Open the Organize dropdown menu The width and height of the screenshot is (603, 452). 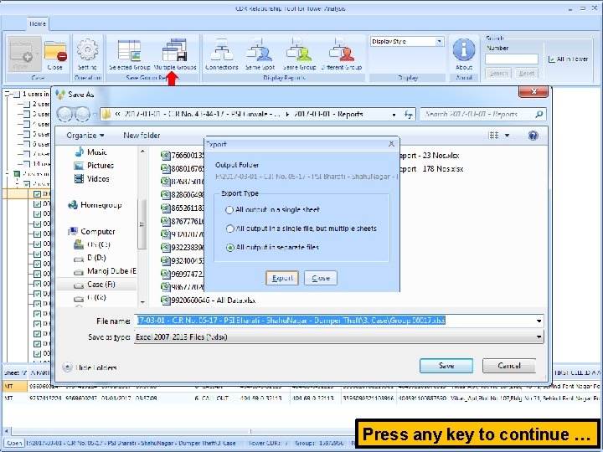coord(85,136)
